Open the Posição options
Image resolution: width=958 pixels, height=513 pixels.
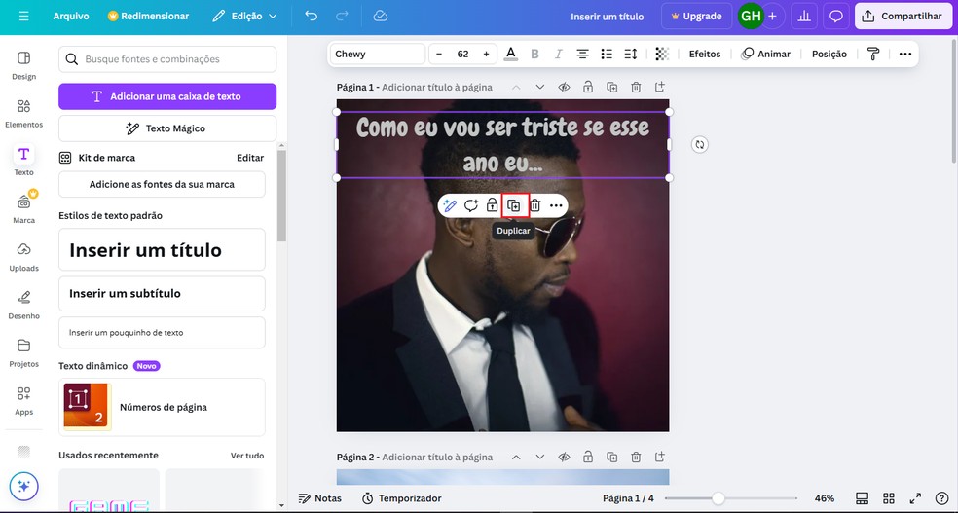coord(829,54)
